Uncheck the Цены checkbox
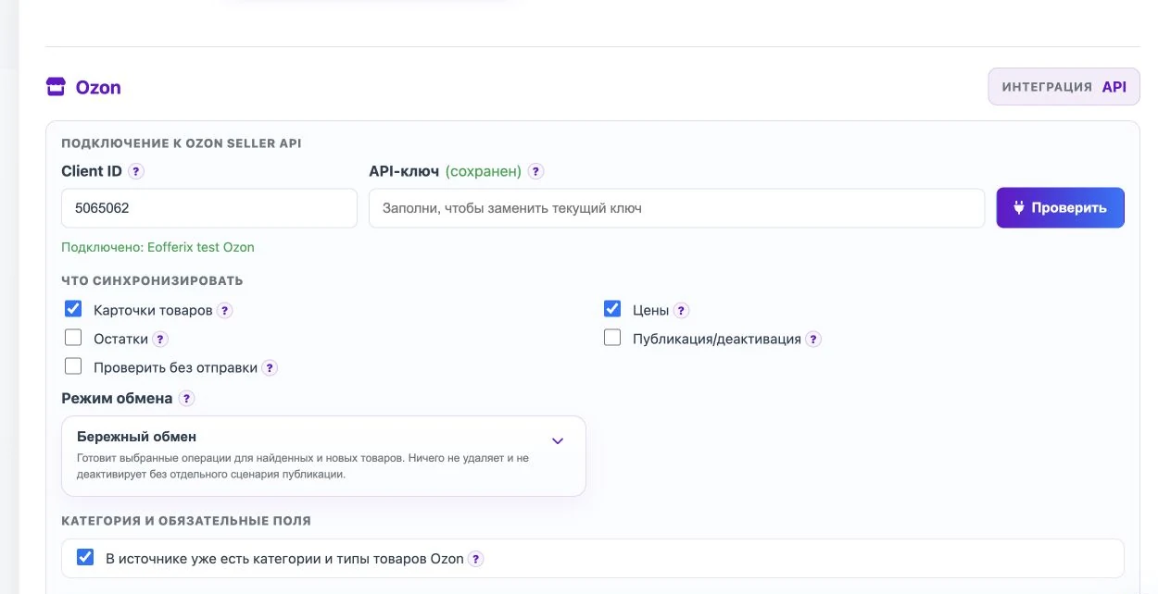This screenshot has height=594, width=1158. pyautogui.click(x=612, y=309)
